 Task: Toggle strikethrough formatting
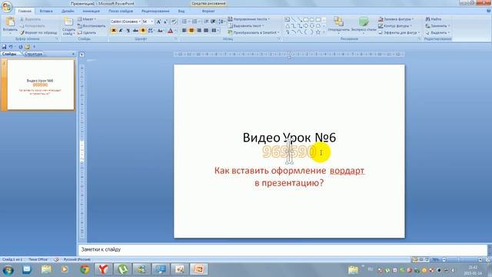point(135,31)
